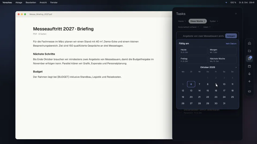This screenshot has width=257, height=144.
Task: Open the Ansicht menu
Action: pyautogui.click(x=43, y=2)
